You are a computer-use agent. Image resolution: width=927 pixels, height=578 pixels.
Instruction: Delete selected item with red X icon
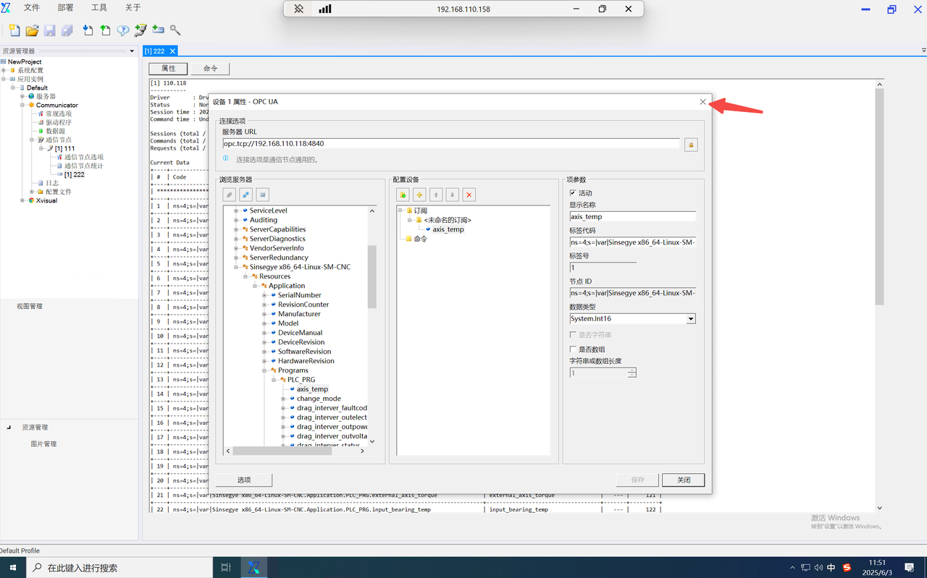point(469,195)
